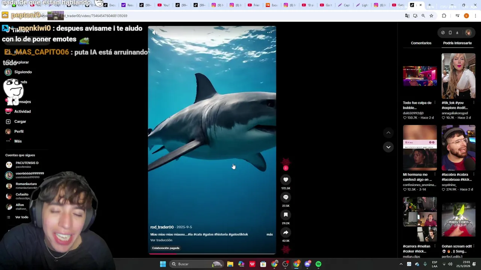Open the rod_trader00 username link
The height and width of the screenshot is (270, 481).
click(162, 227)
